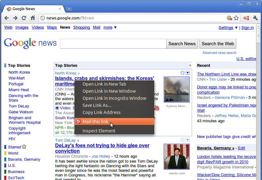Image resolution: width=262 pixels, height=180 pixels.
Task: Open a new tab with plus button
Action: pos(69,9)
